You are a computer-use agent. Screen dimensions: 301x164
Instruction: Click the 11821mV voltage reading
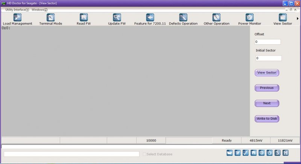pyautogui.click(x=285, y=140)
